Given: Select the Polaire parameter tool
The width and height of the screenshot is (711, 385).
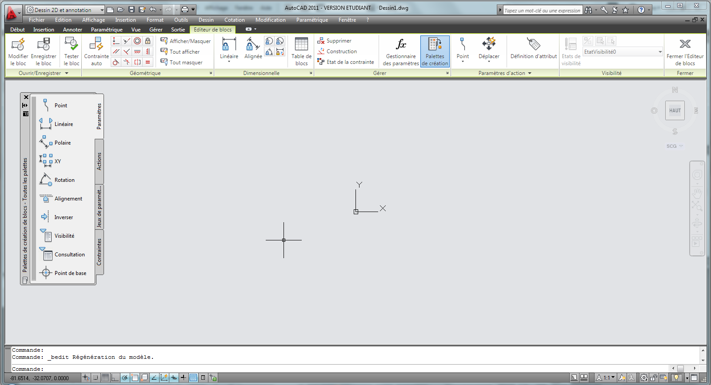Looking at the screenshot, I should [x=63, y=143].
